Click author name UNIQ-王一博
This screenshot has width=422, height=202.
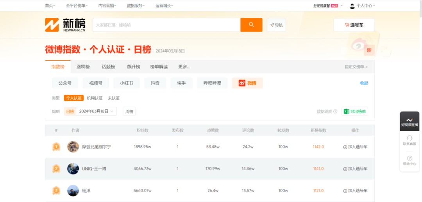[x=94, y=169]
